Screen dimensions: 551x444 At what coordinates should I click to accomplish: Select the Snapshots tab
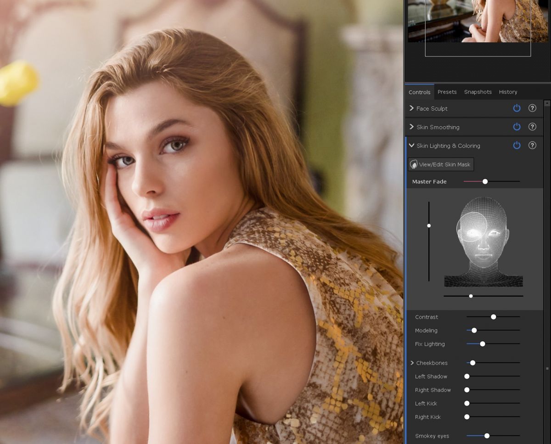tap(478, 92)
